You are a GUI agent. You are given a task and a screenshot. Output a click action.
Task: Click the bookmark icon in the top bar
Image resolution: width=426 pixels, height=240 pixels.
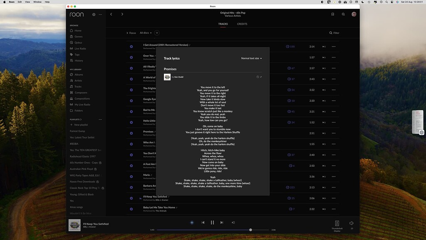coord(332,14)
